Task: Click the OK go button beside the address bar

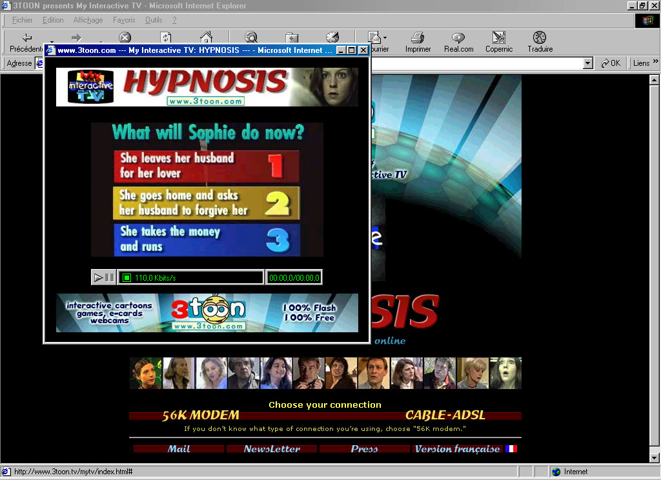Action: [611, 63]
